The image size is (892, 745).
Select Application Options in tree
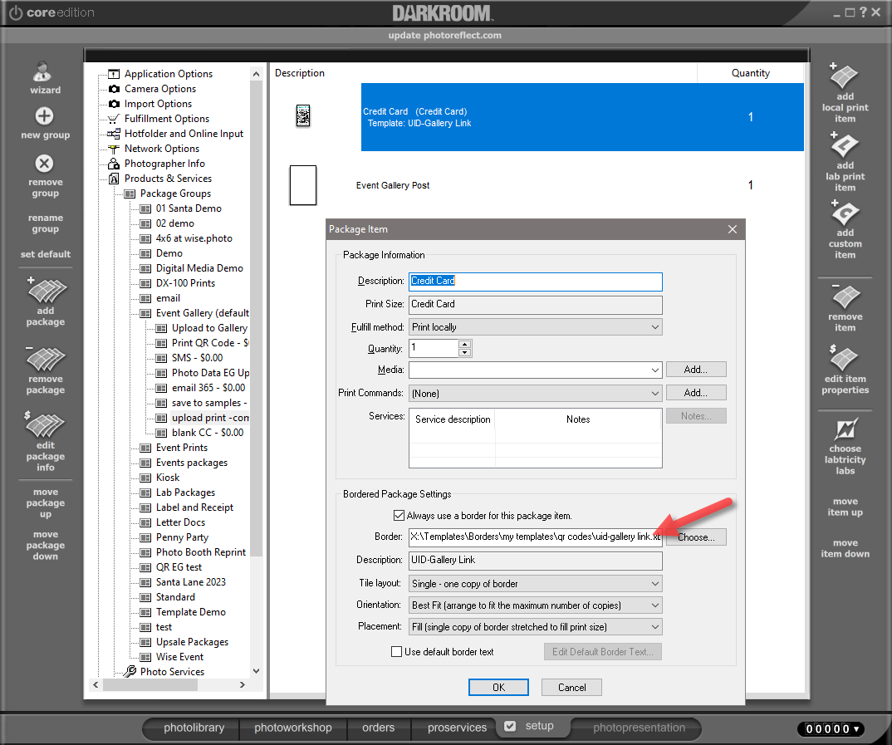pos(168,74)
